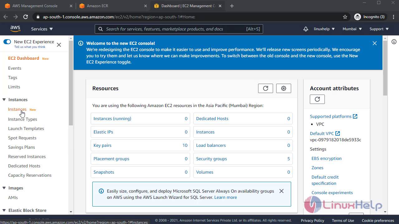399x224 pixels.
Task: Select the Dashboard EC2 Management tab
Action: pos(188,6)
